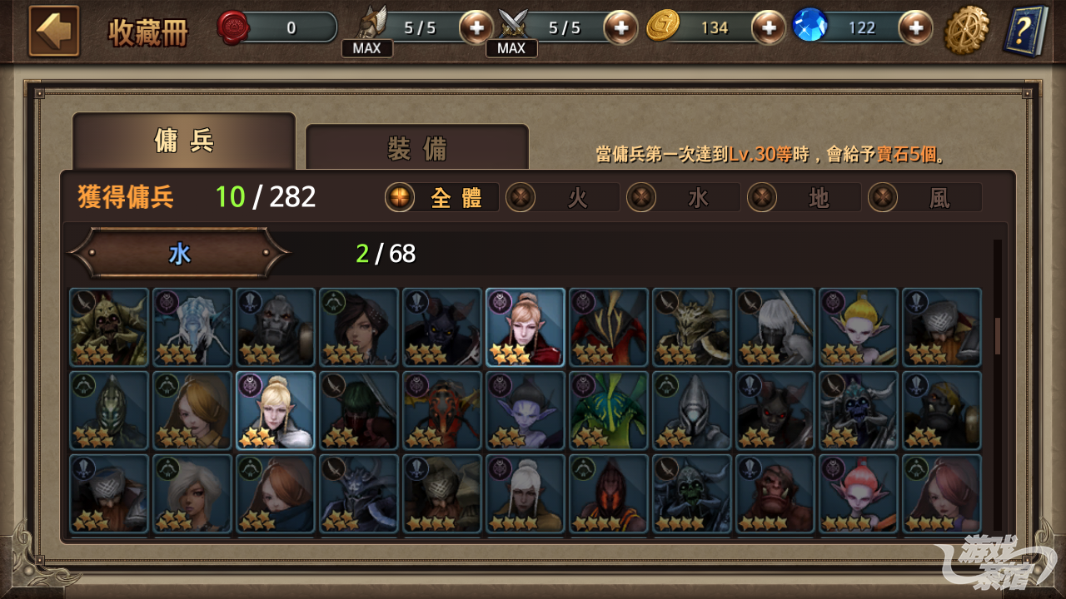Select the 地 element filter
The height and width of the screenshot is (599, 1066).
(804, 198)
